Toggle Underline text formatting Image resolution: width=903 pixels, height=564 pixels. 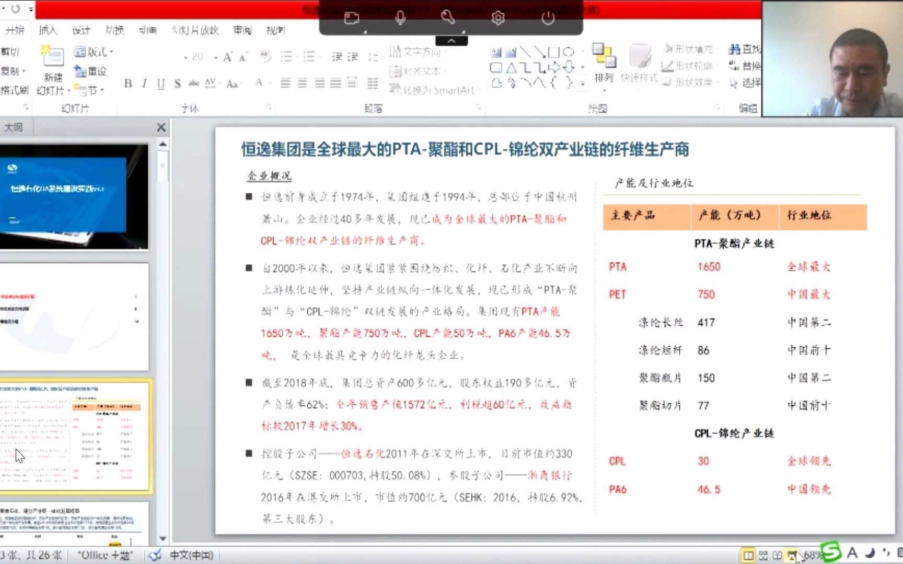click(x=161, y=84)
